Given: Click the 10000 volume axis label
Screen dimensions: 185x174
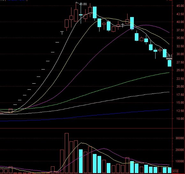Looking at the screenshot, I should point(180,161).
